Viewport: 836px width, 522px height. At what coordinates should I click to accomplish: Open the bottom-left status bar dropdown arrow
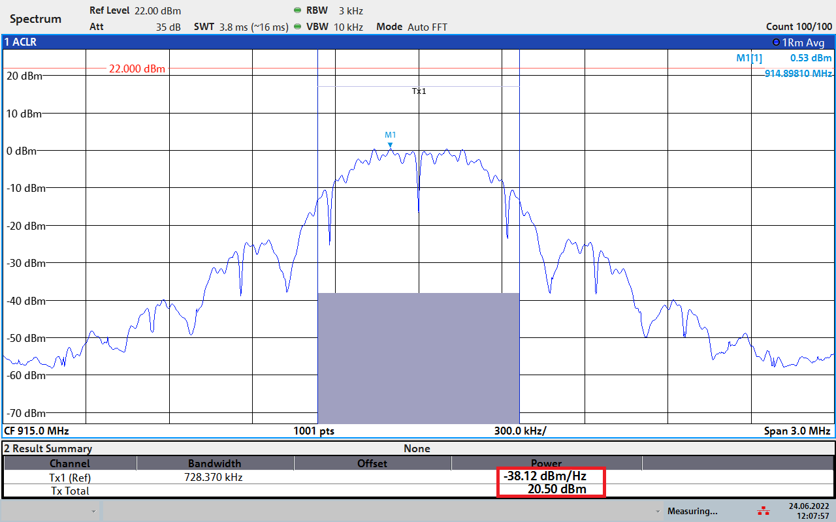[x=94, y=512]
